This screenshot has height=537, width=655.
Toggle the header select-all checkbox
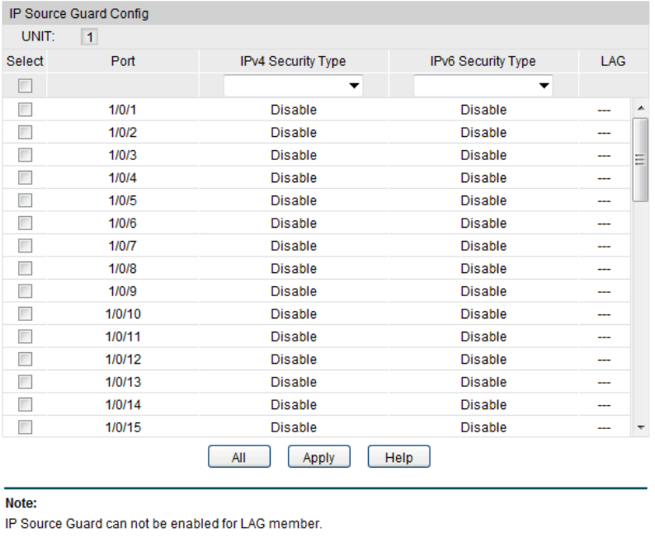click(25, 86)
